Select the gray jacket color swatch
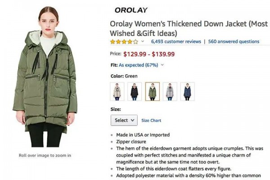270x180 pixels. click(170, 91)
